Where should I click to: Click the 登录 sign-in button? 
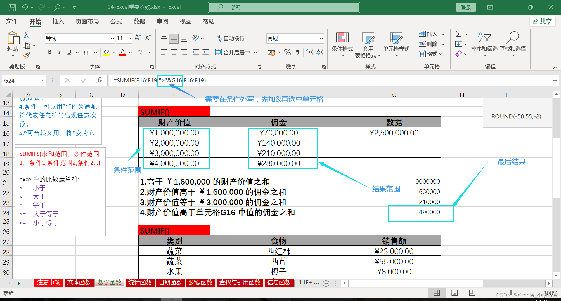point(466,7)
